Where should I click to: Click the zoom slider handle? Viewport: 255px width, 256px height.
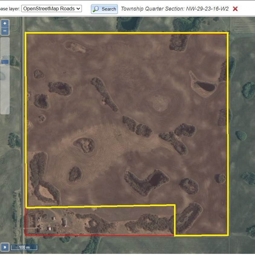(x=5, y=62)
